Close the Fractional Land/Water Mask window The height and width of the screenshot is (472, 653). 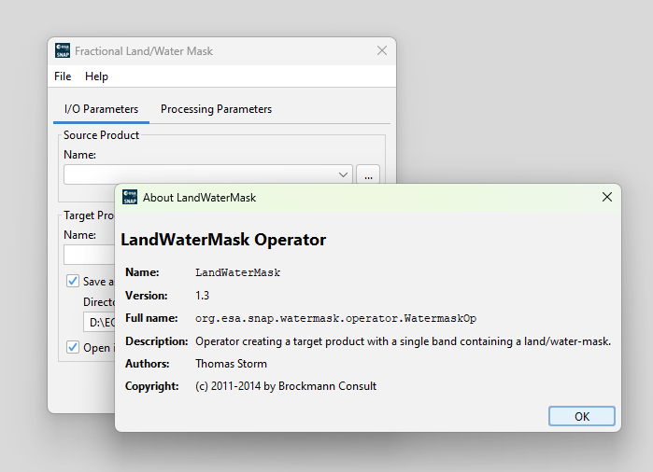[381, 50]
